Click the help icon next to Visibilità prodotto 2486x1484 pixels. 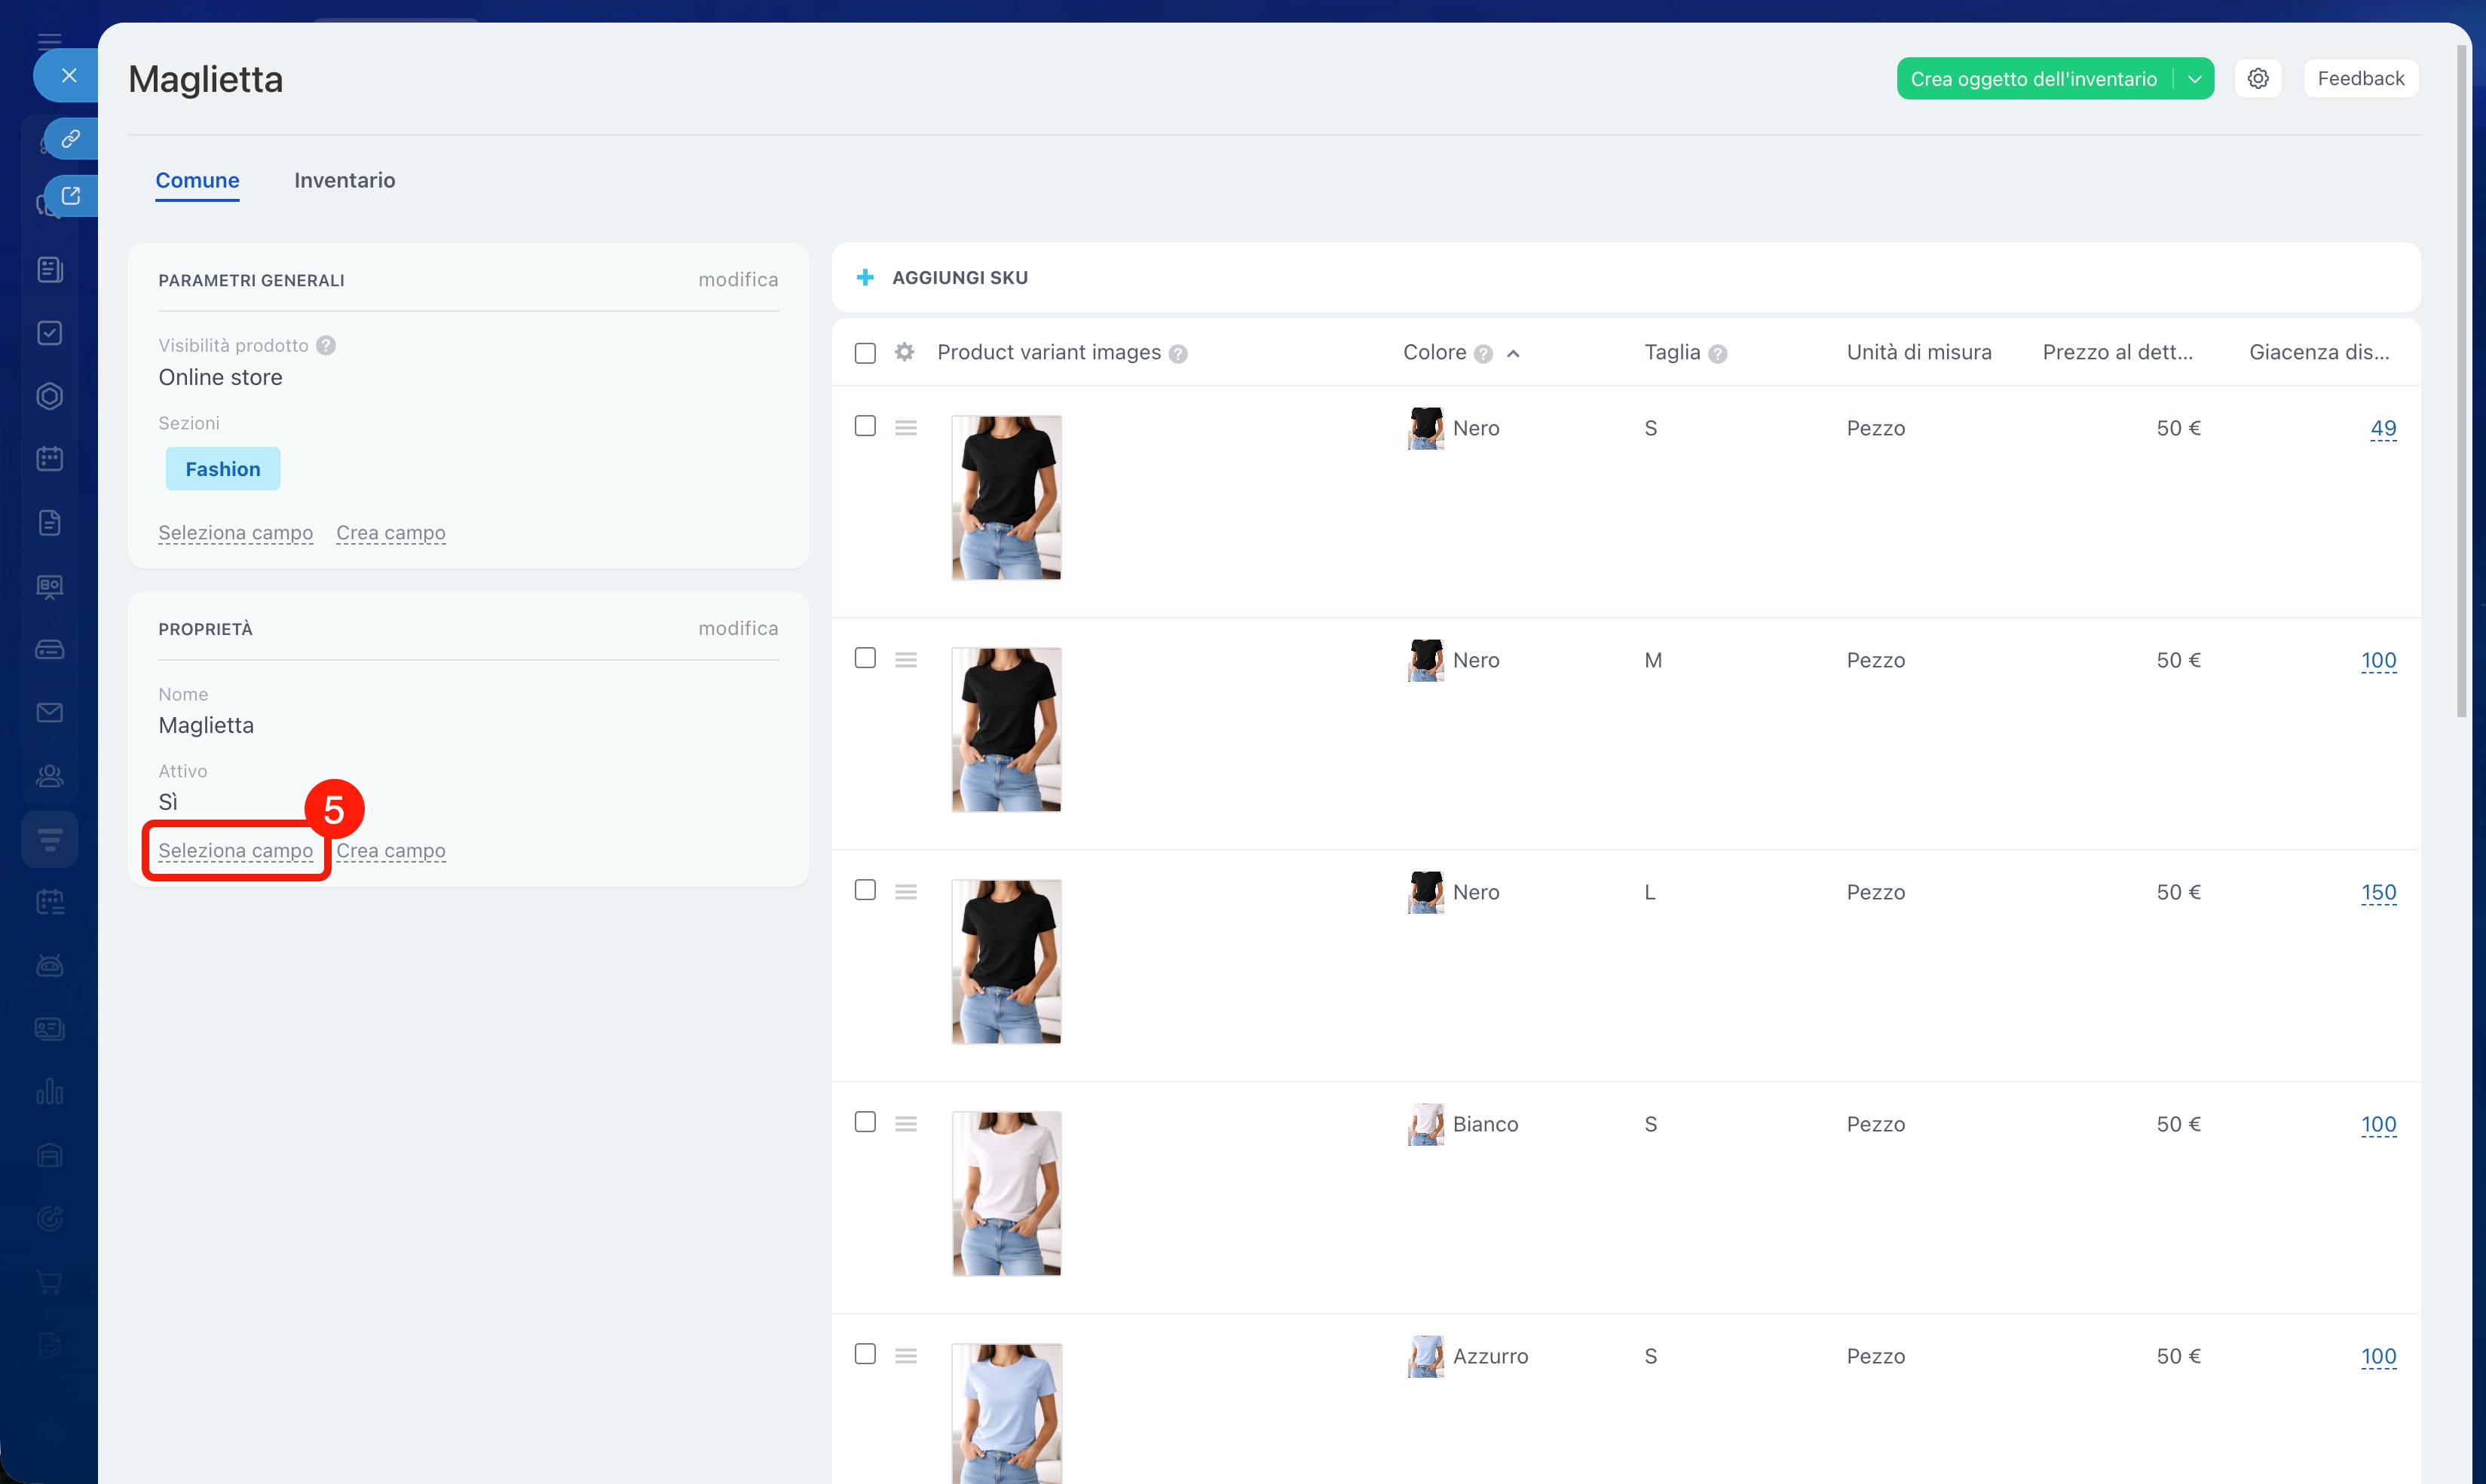326,345
